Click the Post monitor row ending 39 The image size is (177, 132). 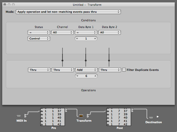click(x=119, y=114)
